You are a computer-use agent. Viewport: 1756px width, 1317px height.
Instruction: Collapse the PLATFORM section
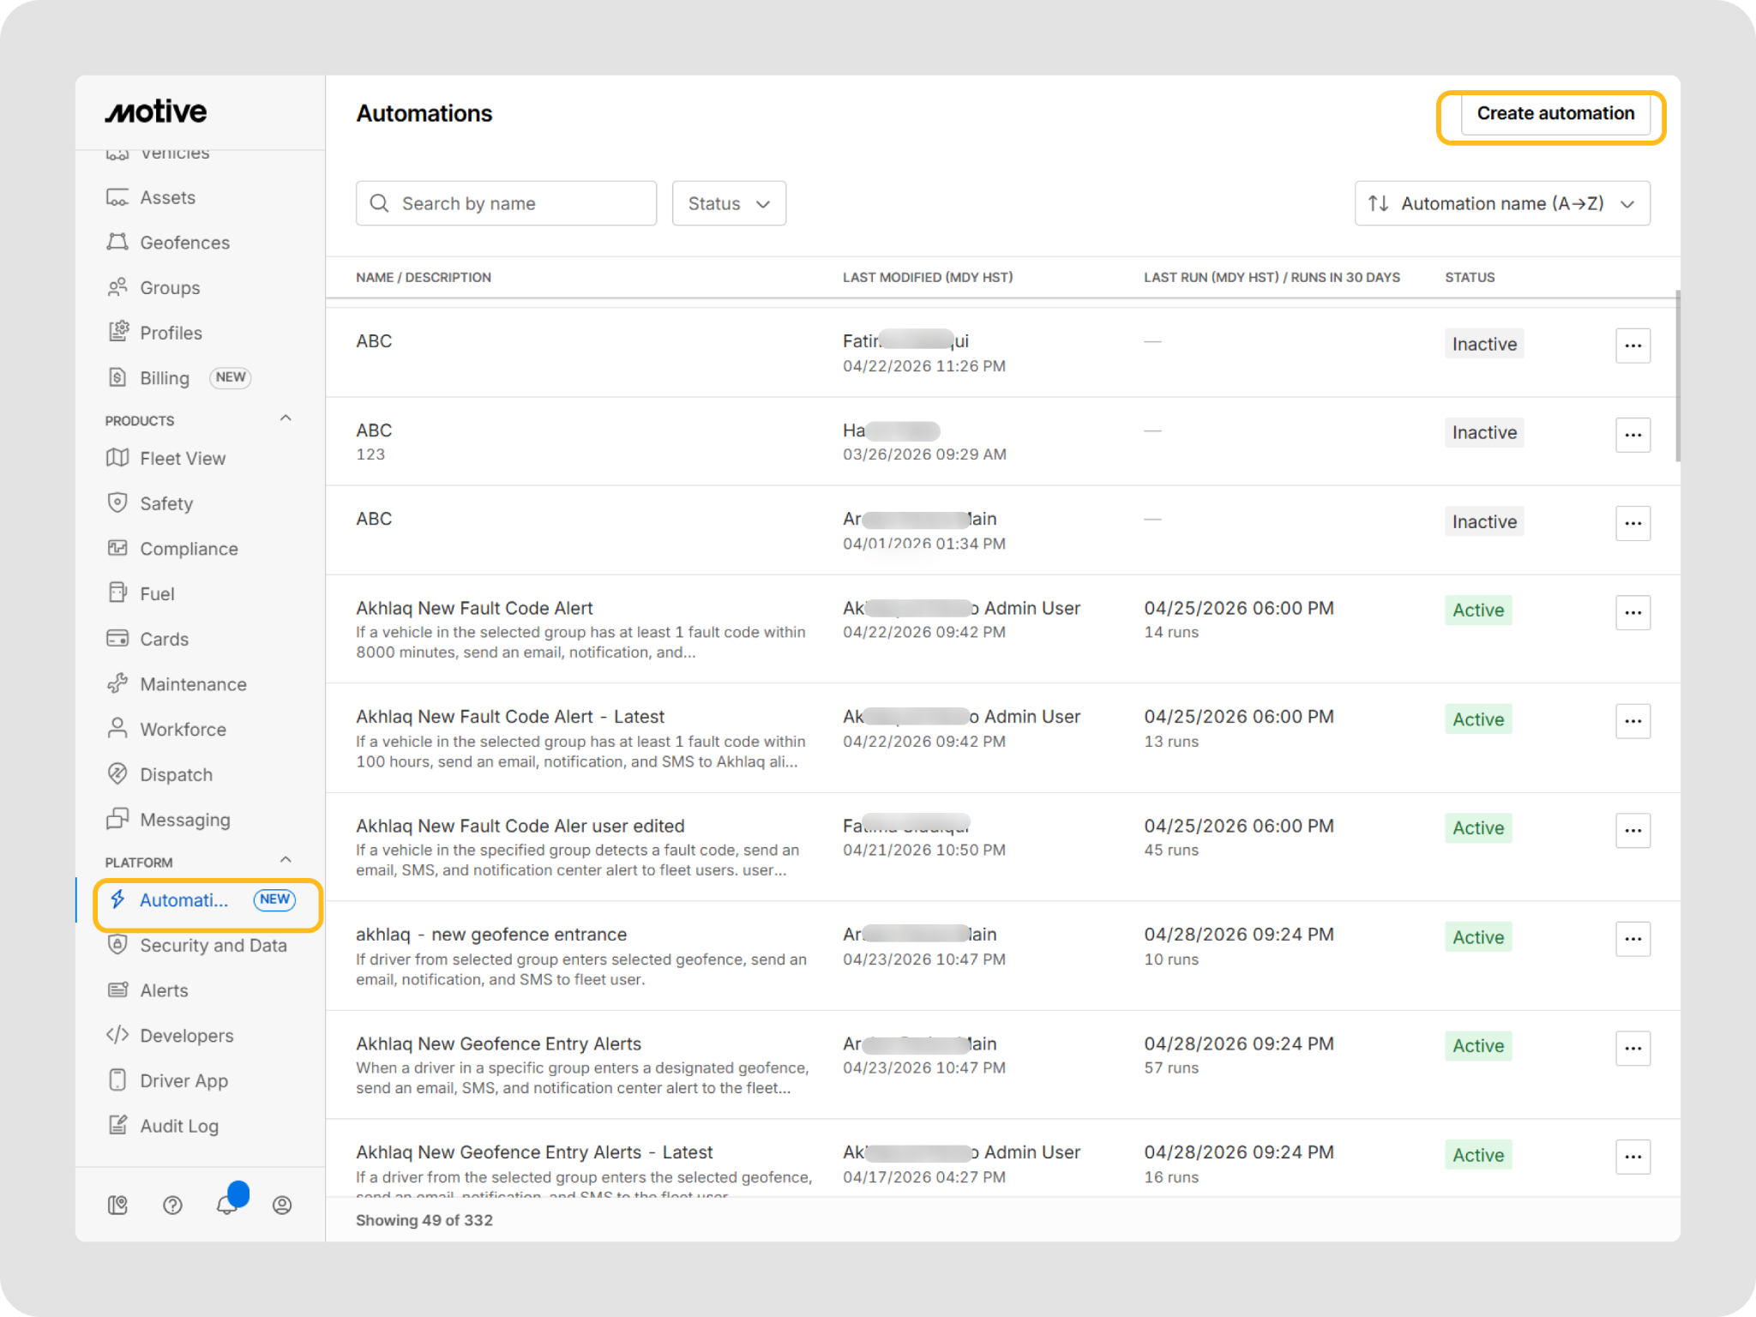(286, 860)
